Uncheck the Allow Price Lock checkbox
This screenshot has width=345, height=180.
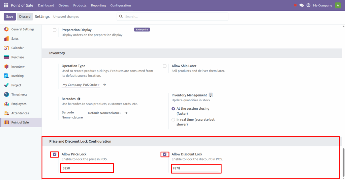tap(55, 154)
